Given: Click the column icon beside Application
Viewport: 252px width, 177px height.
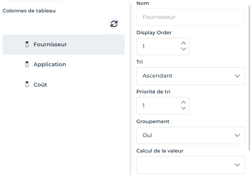Looking at the screenshot, I should point(27,64).
